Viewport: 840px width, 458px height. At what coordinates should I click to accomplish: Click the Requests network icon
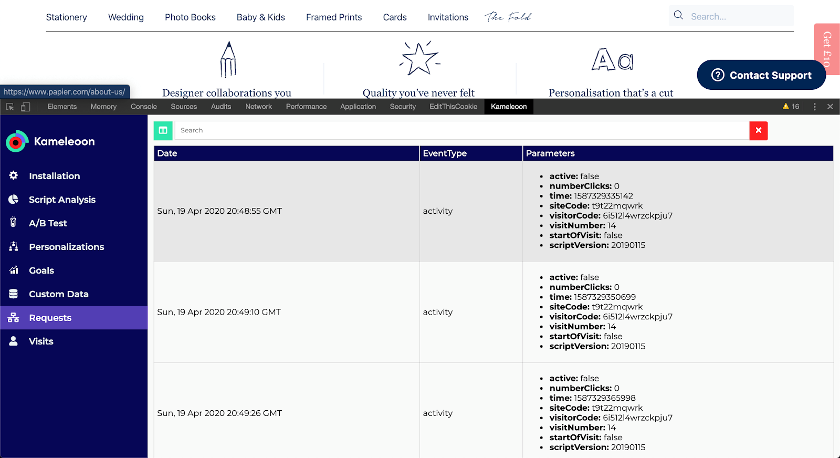(x=14, y=317)
